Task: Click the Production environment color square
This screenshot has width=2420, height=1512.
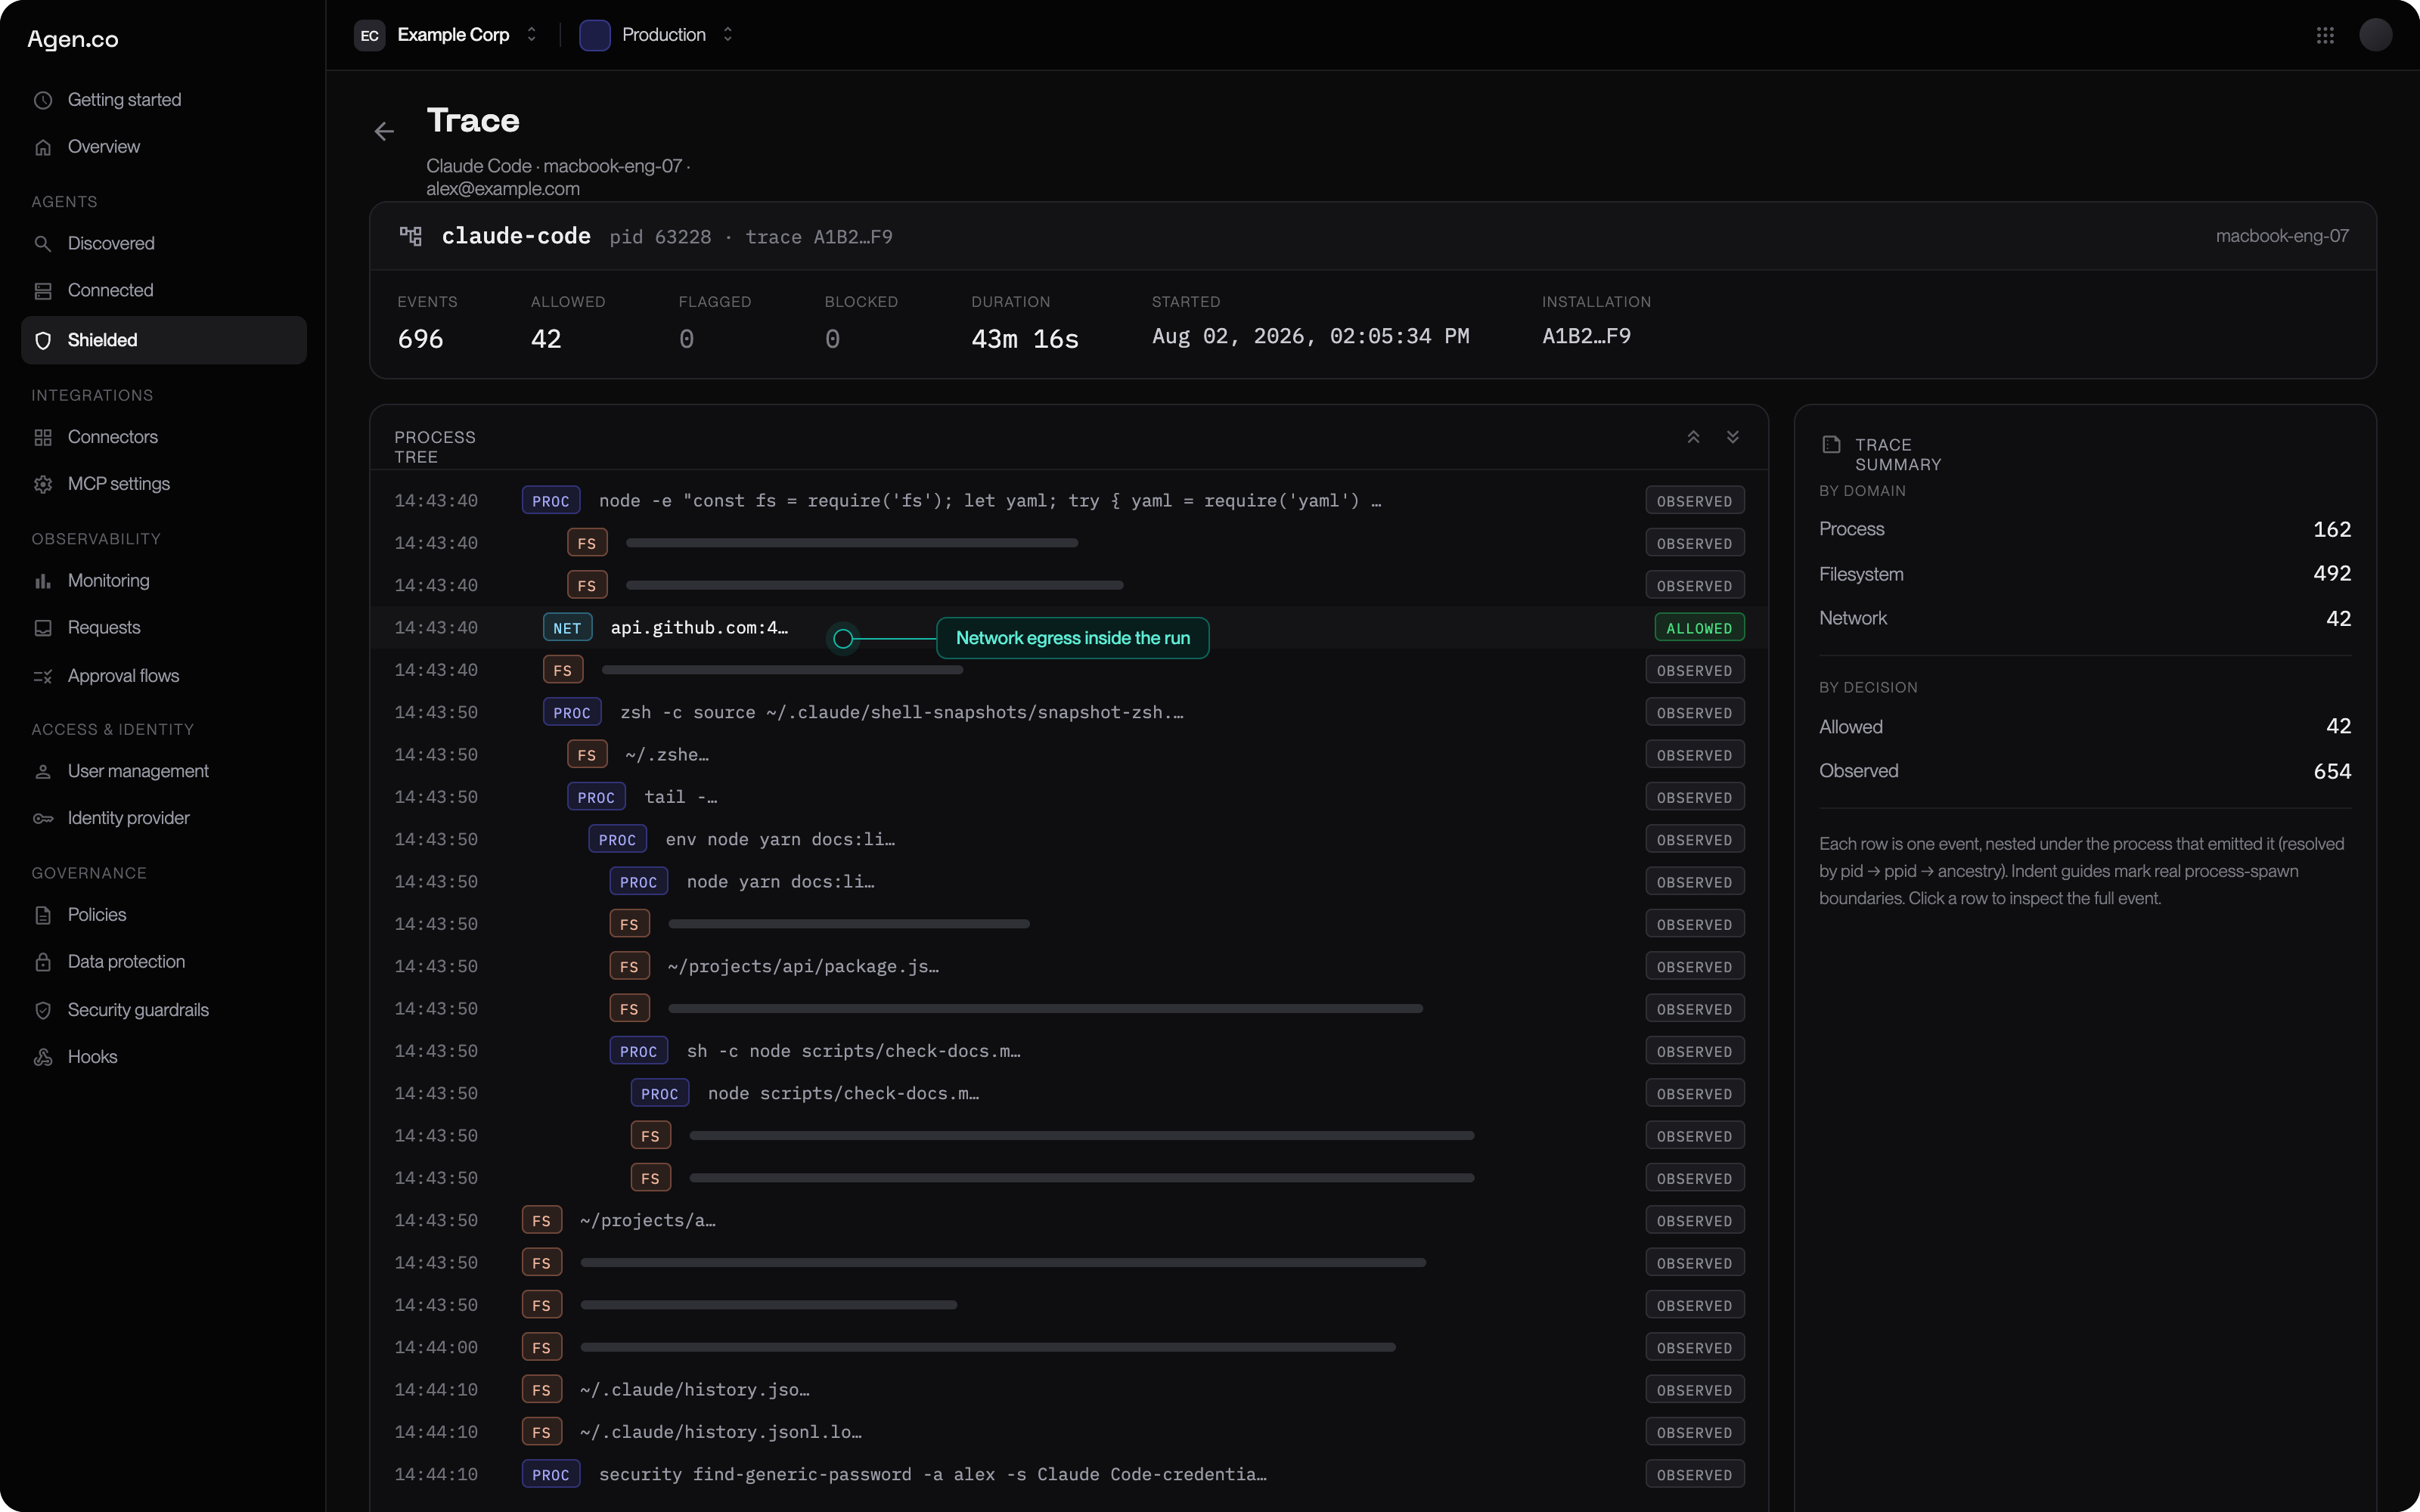Action: point(595,35)
